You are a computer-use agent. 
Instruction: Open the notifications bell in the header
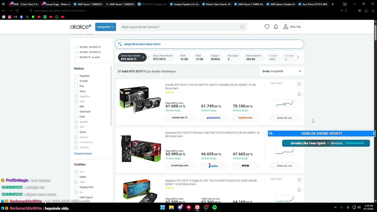[276, 27]
